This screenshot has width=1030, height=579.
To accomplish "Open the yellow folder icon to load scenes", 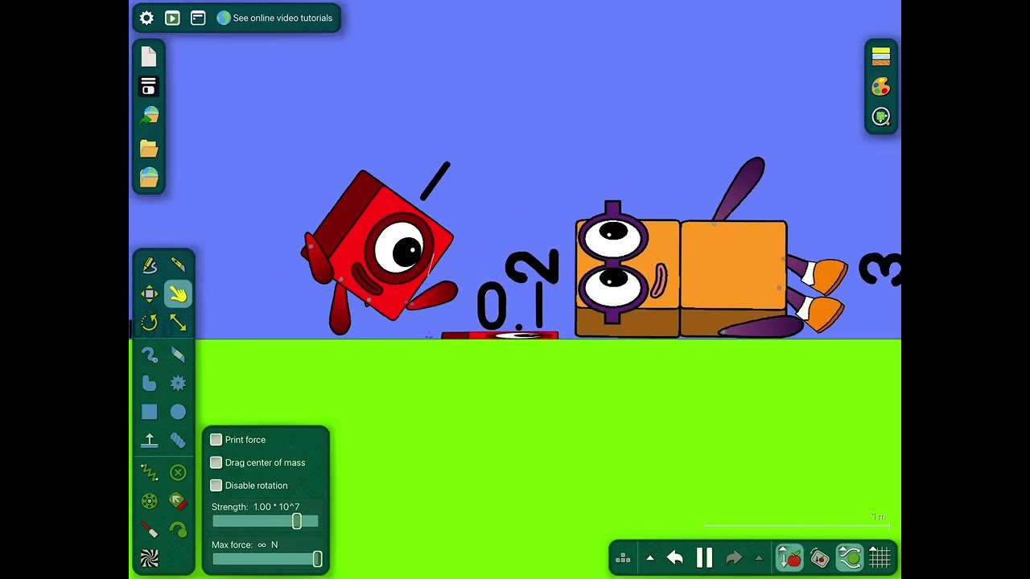I will pos(149,148).
